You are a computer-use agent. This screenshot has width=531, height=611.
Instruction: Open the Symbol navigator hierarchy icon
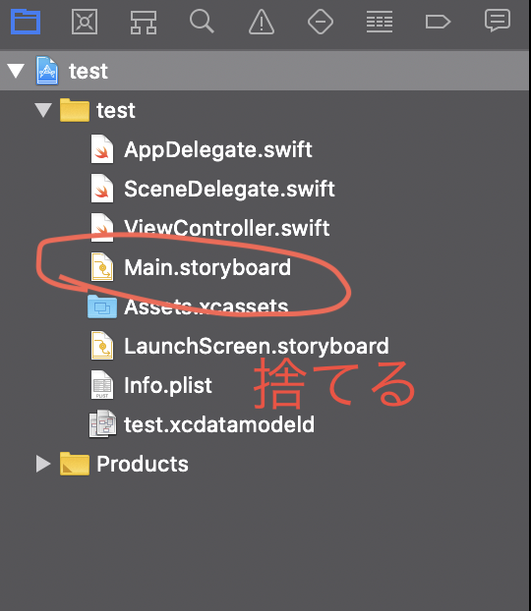click(144, 23)
